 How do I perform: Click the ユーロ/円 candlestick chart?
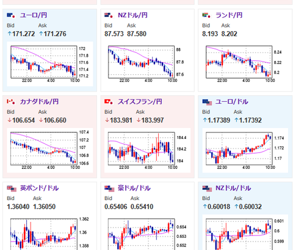[x=50, y=64]
